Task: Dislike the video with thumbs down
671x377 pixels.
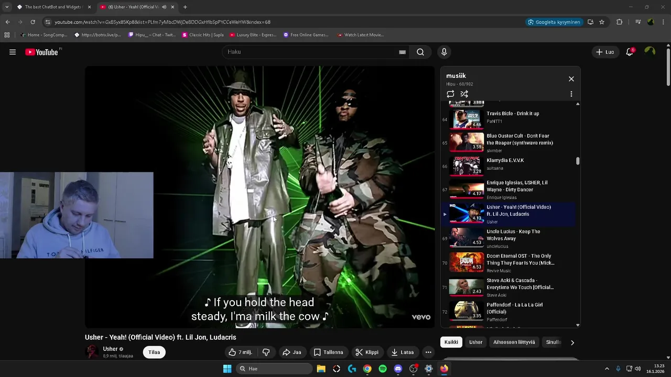Action: click(x=266, y=352)
